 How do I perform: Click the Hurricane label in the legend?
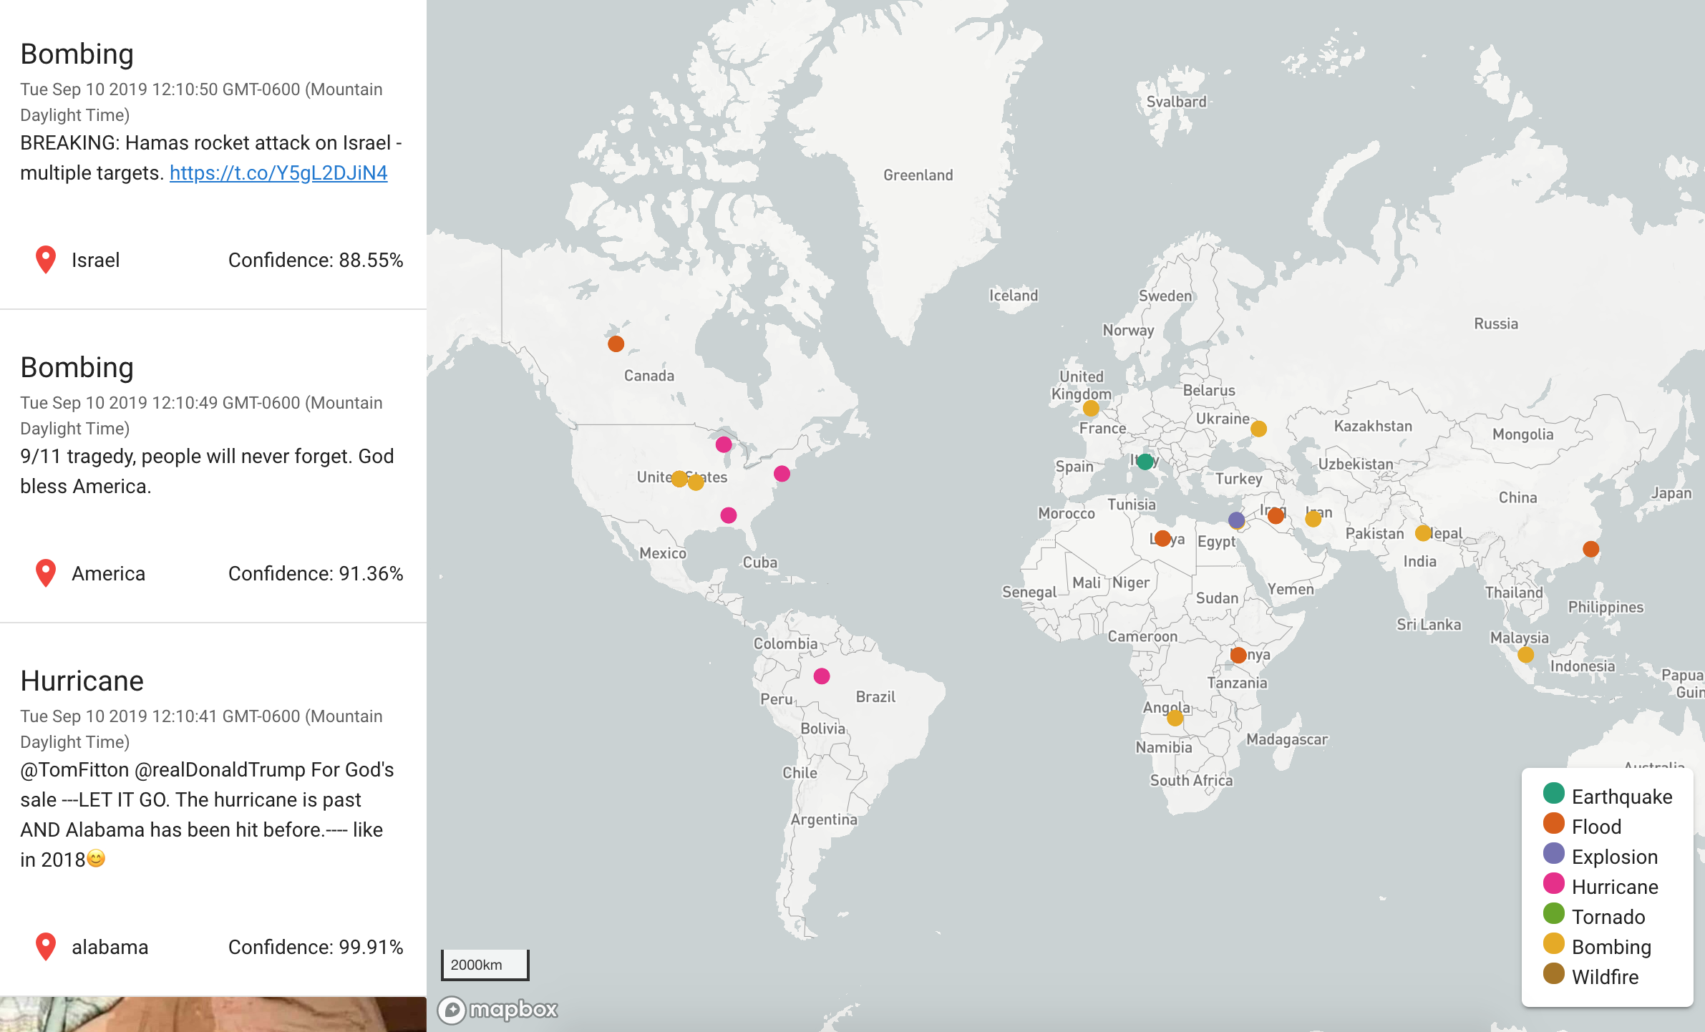tap(1615, 887)
